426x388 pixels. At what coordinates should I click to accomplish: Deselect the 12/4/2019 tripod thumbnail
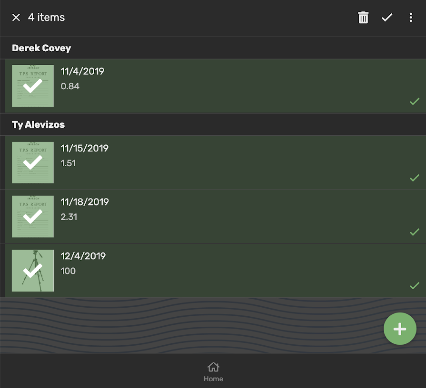point(33,271)
